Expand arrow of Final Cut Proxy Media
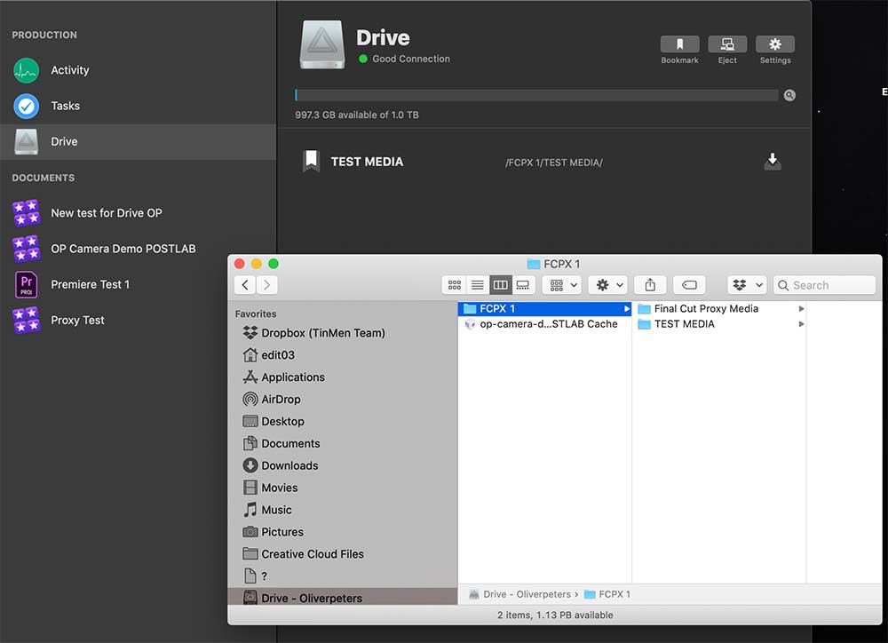 tap(801, 309)
